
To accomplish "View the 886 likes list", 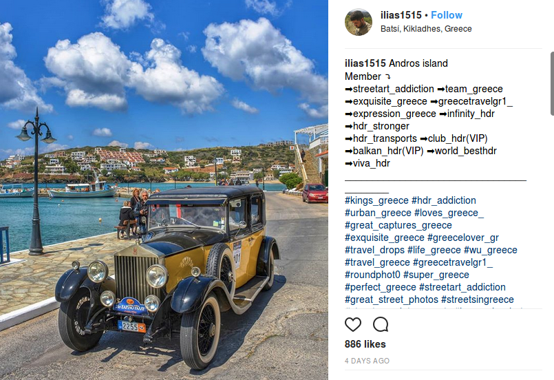I will [365, 344].
